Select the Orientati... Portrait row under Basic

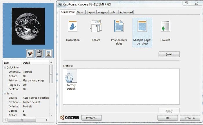click(x=26, y=106)
